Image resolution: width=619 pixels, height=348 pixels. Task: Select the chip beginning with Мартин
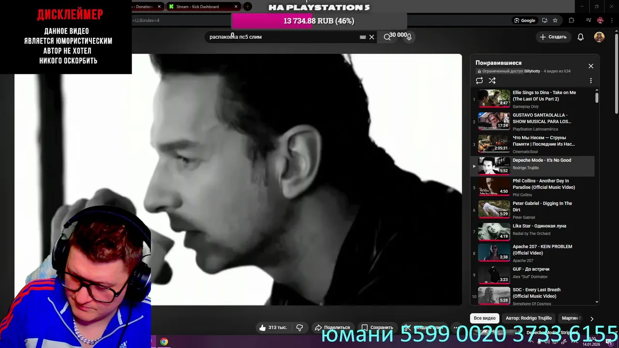pos(572,318)
